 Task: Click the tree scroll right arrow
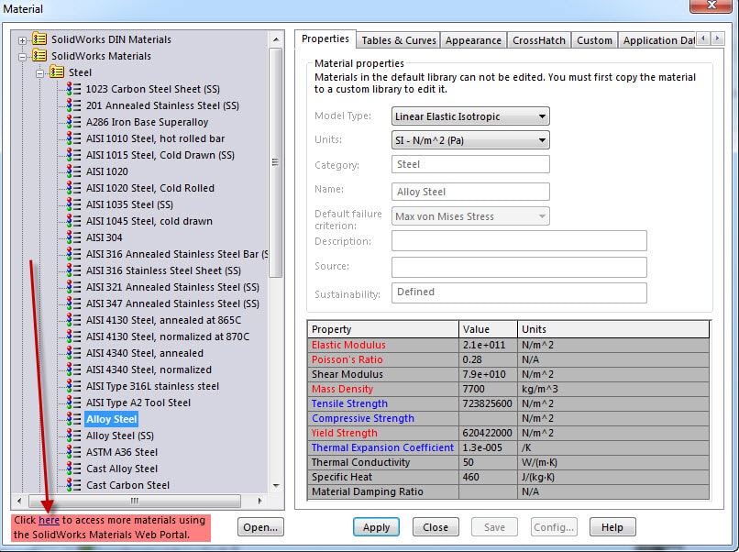pos(259,501)
